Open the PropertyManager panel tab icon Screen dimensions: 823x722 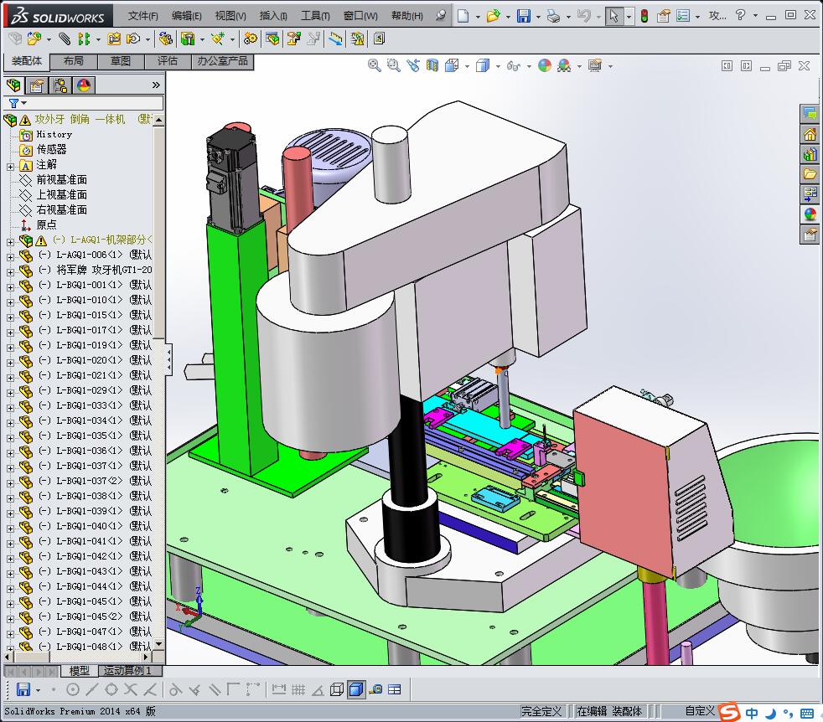point(37,85)
